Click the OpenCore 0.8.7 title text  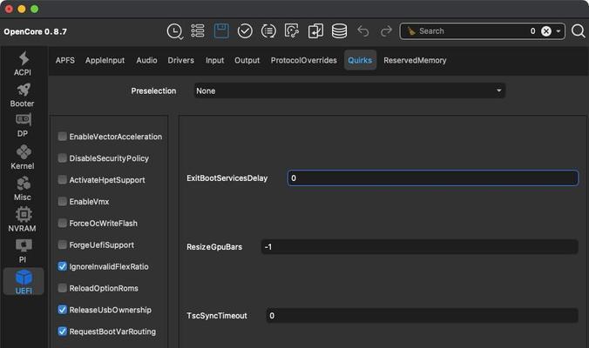click(36, 31)
